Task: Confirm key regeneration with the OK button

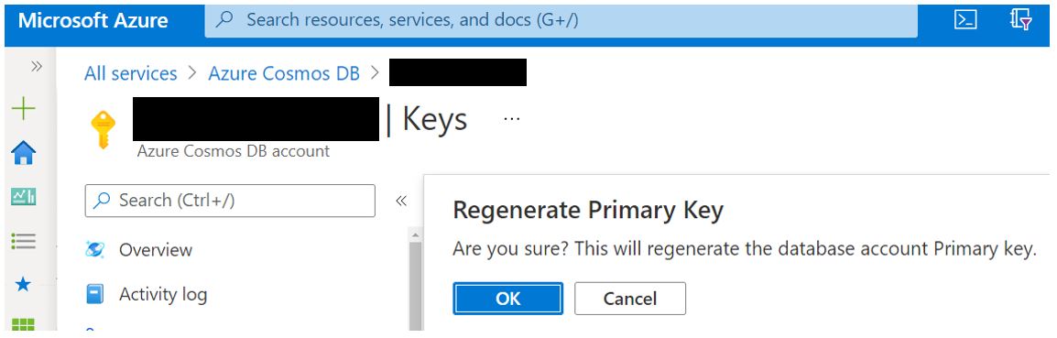Action: point(507,299)
